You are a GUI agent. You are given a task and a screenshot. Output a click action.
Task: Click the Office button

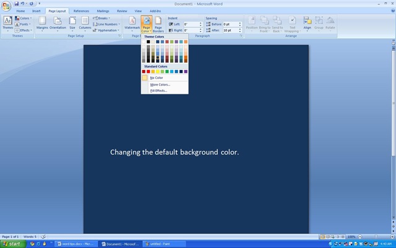tap(6, 6)
